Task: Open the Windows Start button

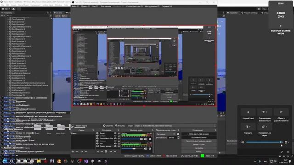Action: point(5,161)
